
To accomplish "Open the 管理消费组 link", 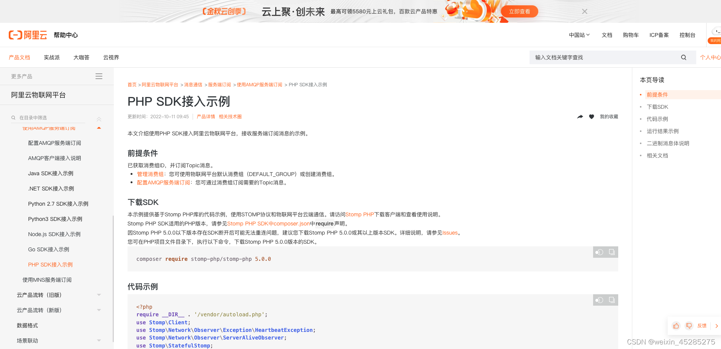I will click(x=150, y=174).
